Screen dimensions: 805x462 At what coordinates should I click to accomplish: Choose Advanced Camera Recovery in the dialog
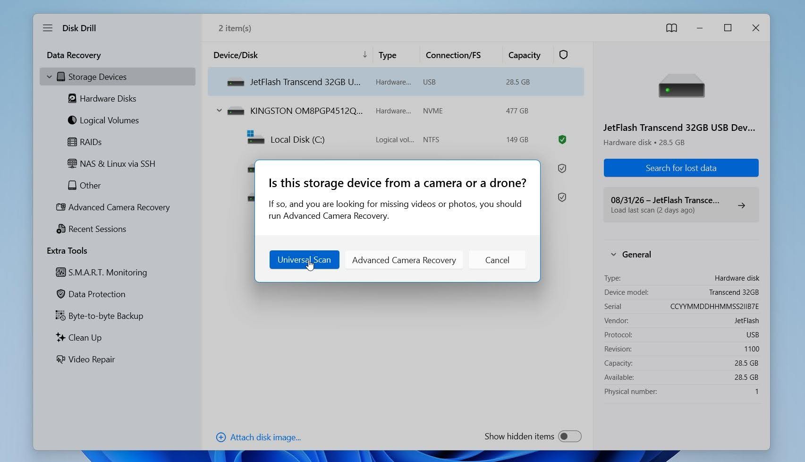[404, 260]
